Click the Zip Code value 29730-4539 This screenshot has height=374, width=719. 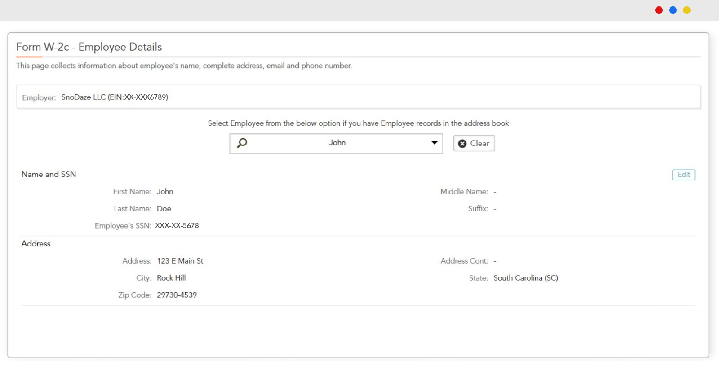pyautogui.click(x=177, y=295)
